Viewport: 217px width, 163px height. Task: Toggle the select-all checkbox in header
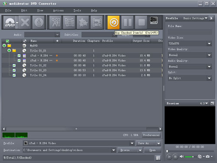7,41
